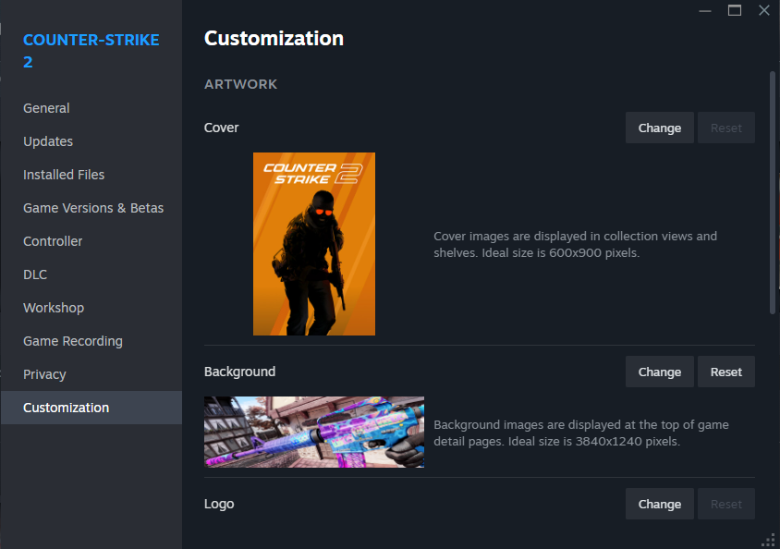Viewport: 780px width, 549px height.
Task: Open the Privacy section
Action: 44,374
